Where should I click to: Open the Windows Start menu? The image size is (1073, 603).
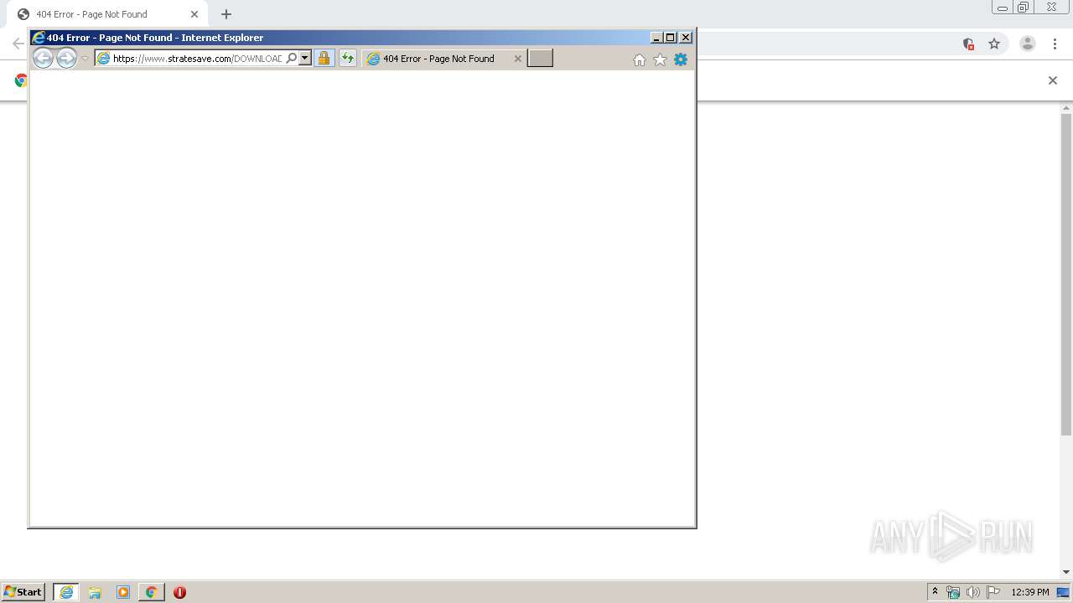pos(23,592)
